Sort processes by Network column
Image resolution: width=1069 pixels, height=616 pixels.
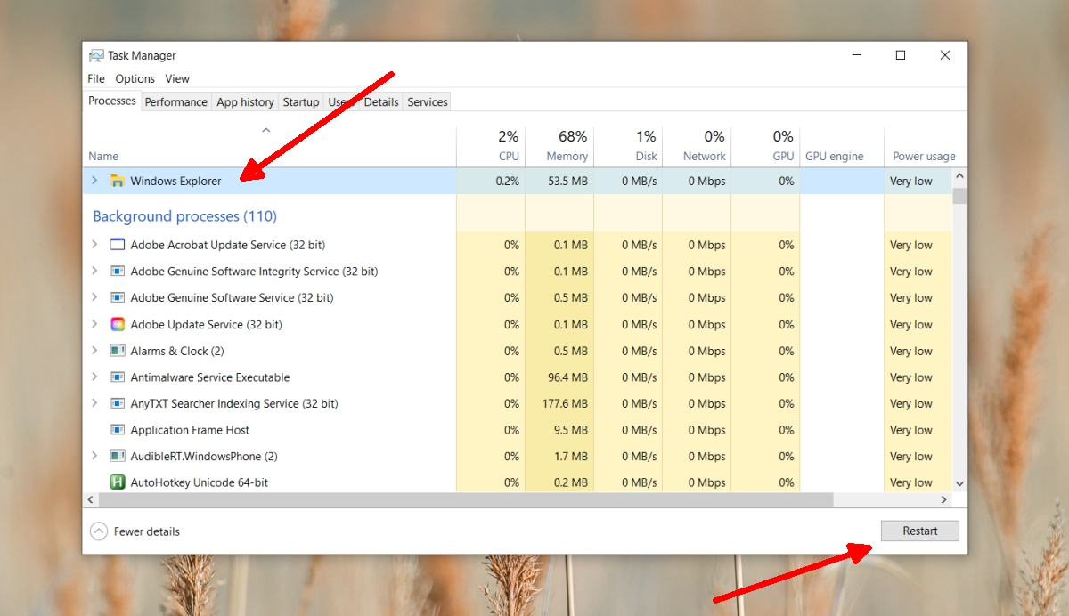click(x=697, y=146)
